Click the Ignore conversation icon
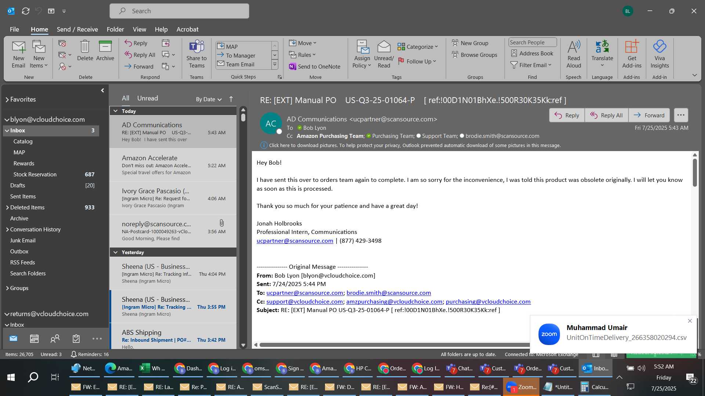705x396 pixels. (62, 44)
